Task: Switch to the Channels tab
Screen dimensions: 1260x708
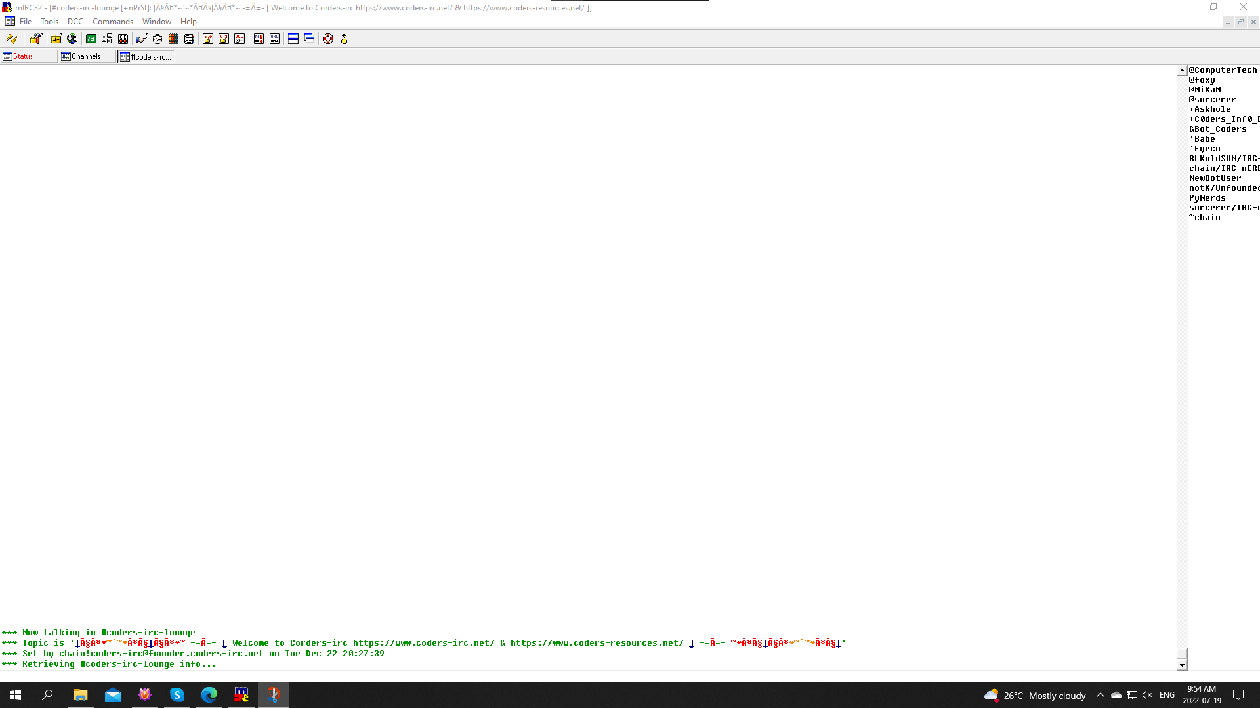Action: coord(85,56)
